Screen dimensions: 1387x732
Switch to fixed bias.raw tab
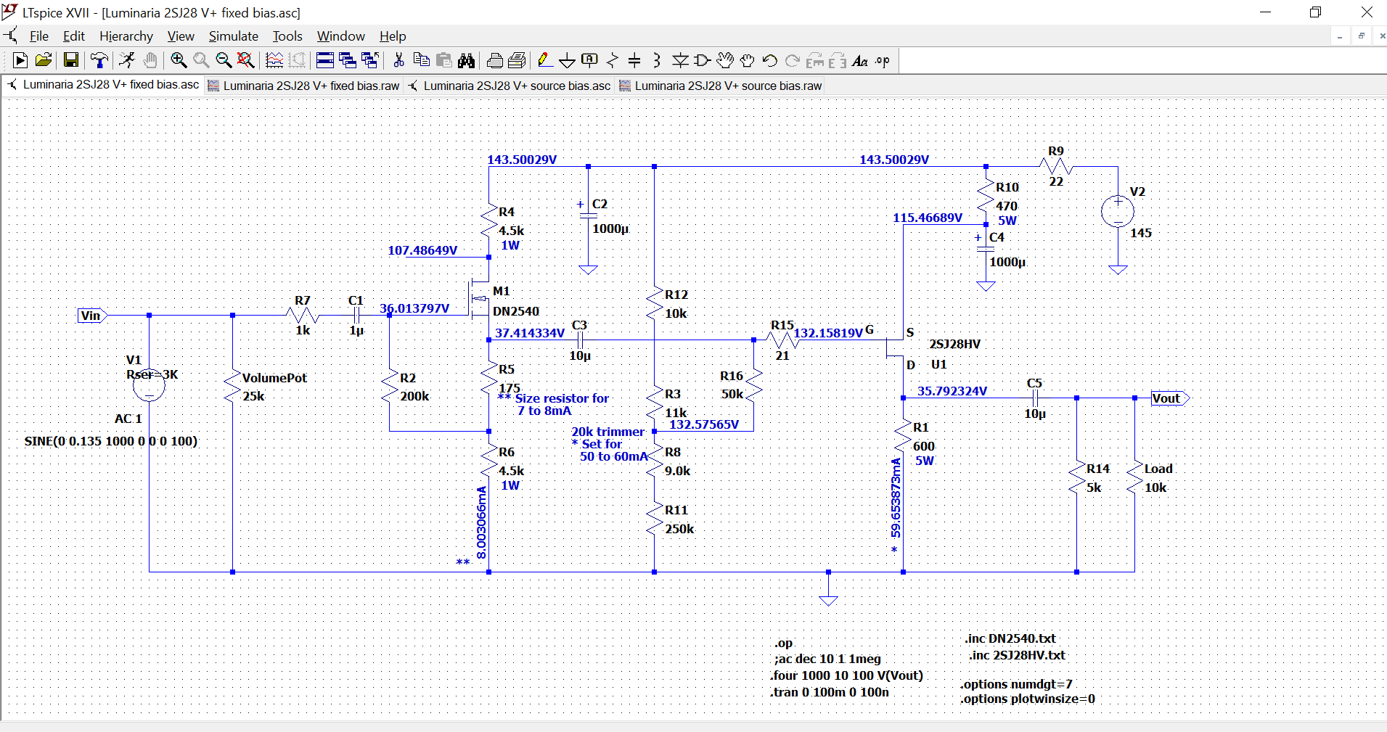(x=303, y=86)
